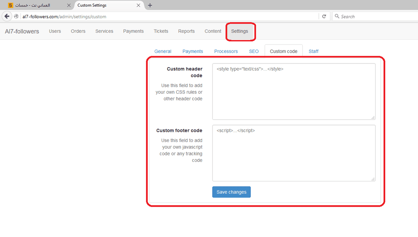Open Payments in the top navbar

pos(133,31)
